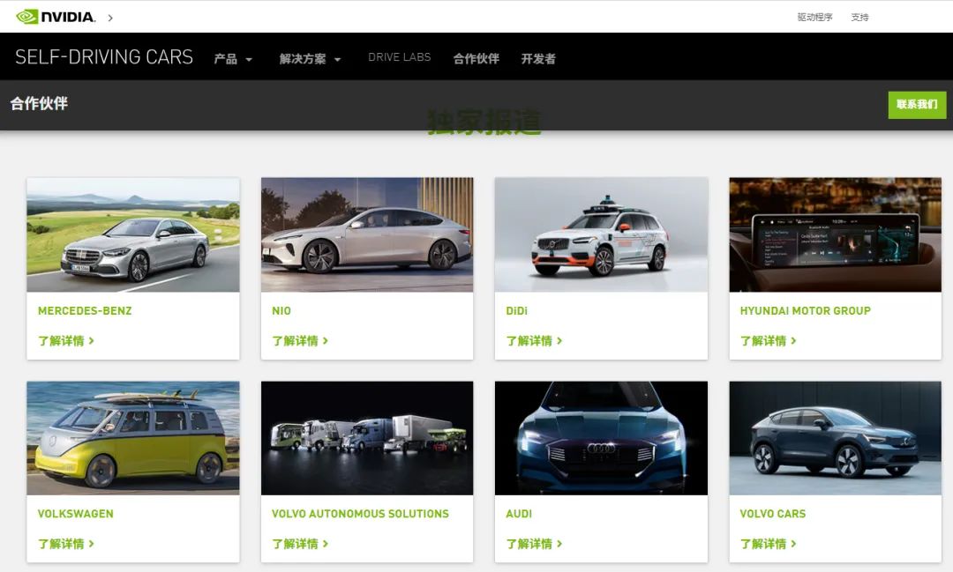Screen dimensions: 953x572
Task: Open the Audi car thumbnail
Action: (601, 438)
